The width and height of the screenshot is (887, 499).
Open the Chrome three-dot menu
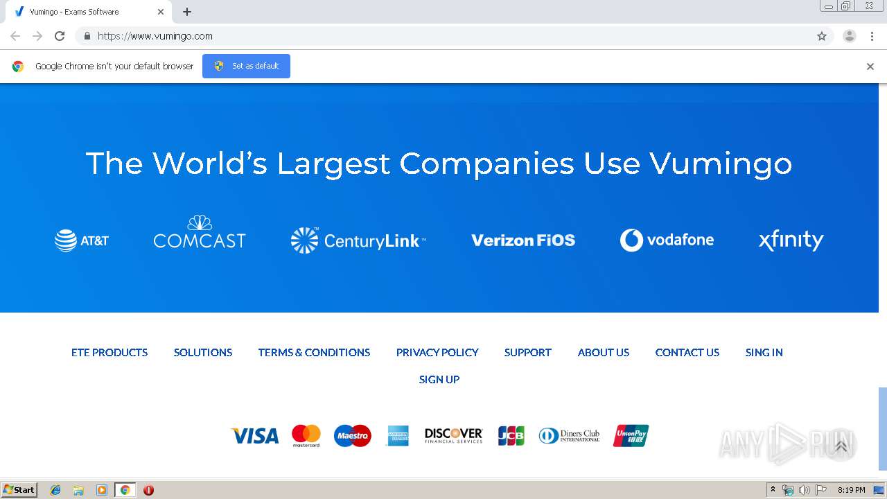(x=872, y=36)
